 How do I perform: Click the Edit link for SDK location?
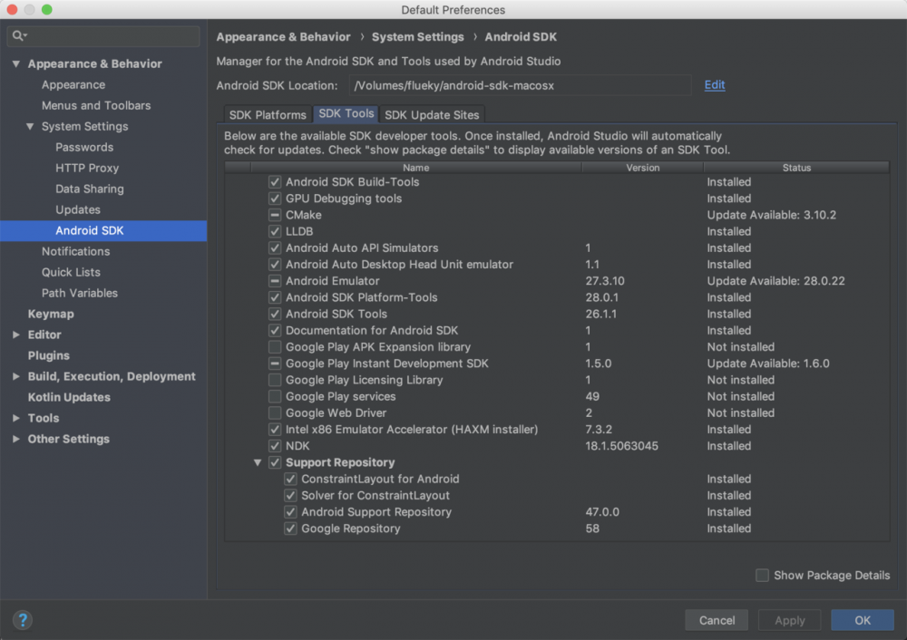(x=715, y=85)
